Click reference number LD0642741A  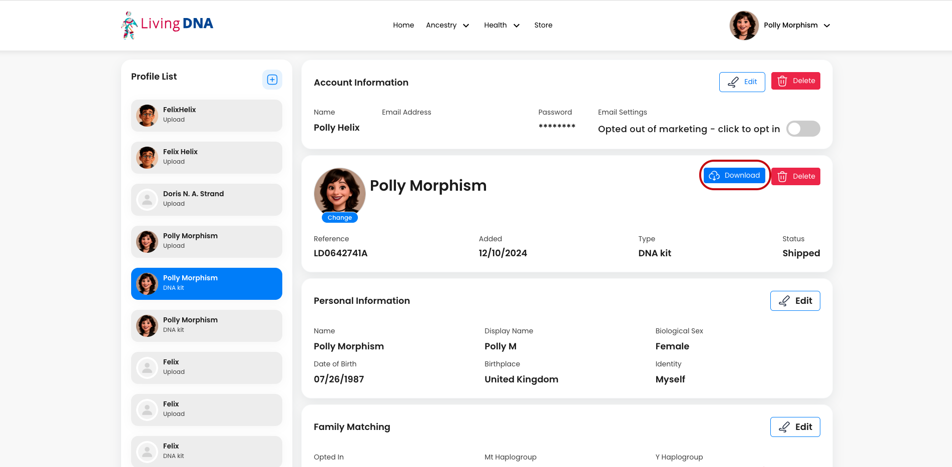340,253
